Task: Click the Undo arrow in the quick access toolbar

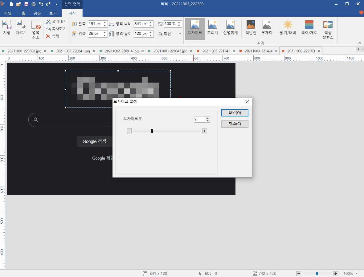Action: [41, 4]
